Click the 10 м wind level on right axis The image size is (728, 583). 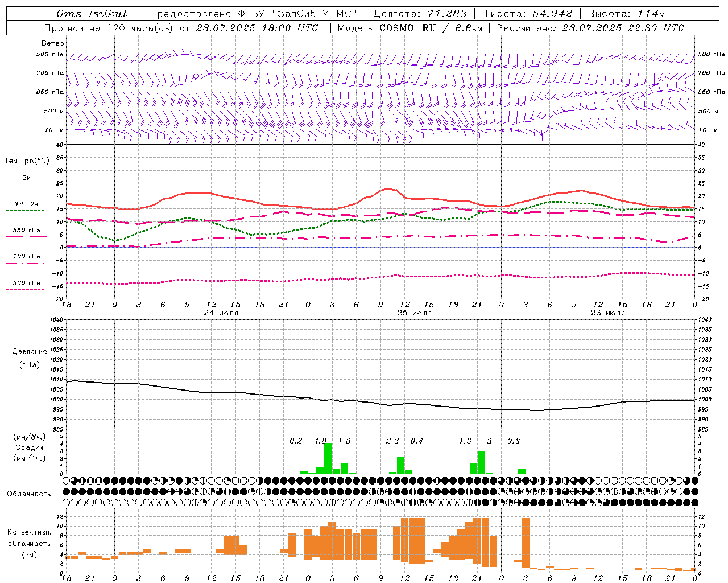click(x=707, y=130)
